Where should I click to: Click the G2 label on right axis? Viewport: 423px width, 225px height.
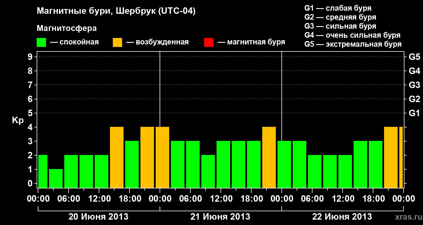pyautogui.click(x=414, y=99)
